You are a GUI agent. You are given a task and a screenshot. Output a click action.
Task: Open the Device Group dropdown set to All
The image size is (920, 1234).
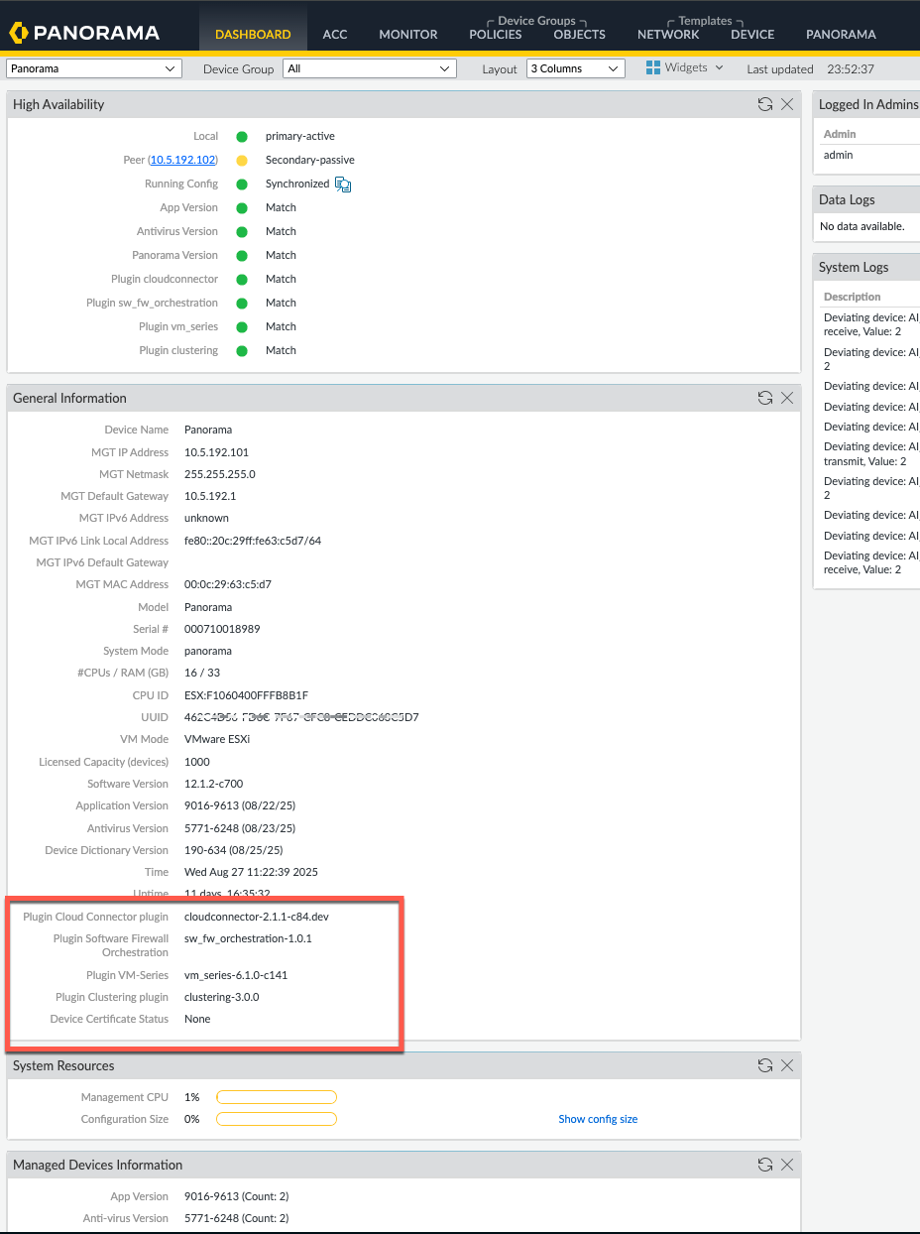tap(369, 68)
